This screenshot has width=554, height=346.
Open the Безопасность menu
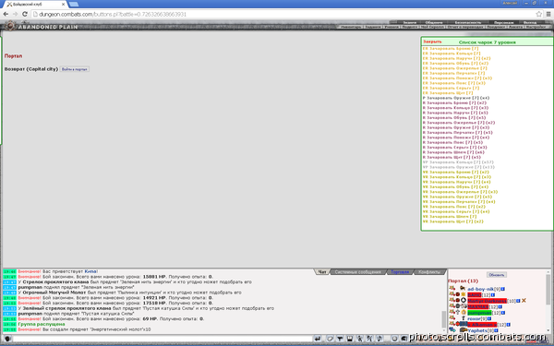pos(468,22)
